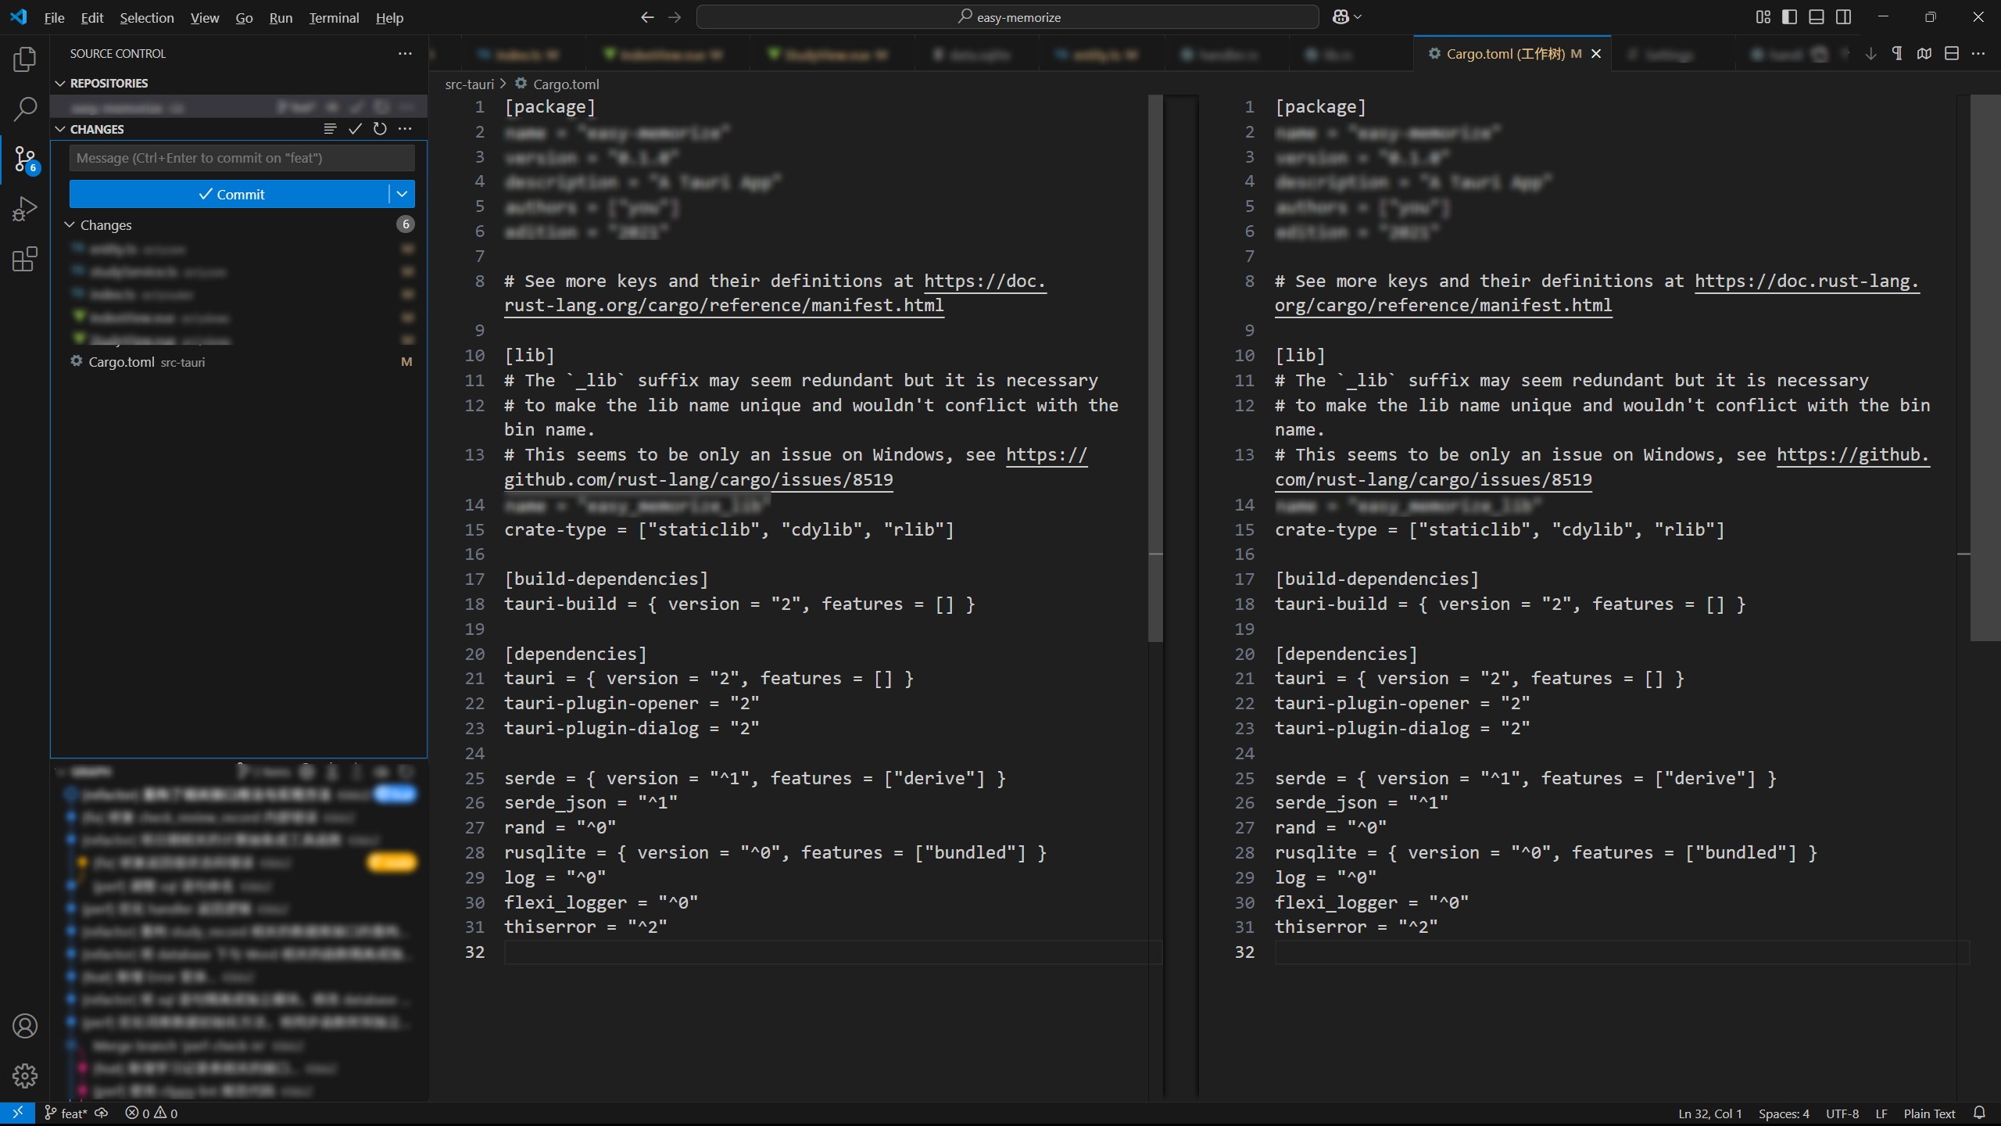This screenshot has height=1126, width=2001.
Task: Toggle whitespace diff pilcrow icon
Action: 1897,53
